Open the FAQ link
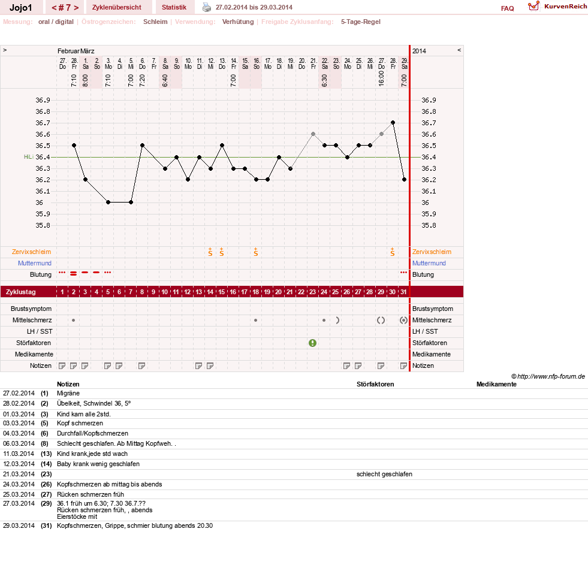This screenshot has height=568, width=588. [x=507, y=8]
